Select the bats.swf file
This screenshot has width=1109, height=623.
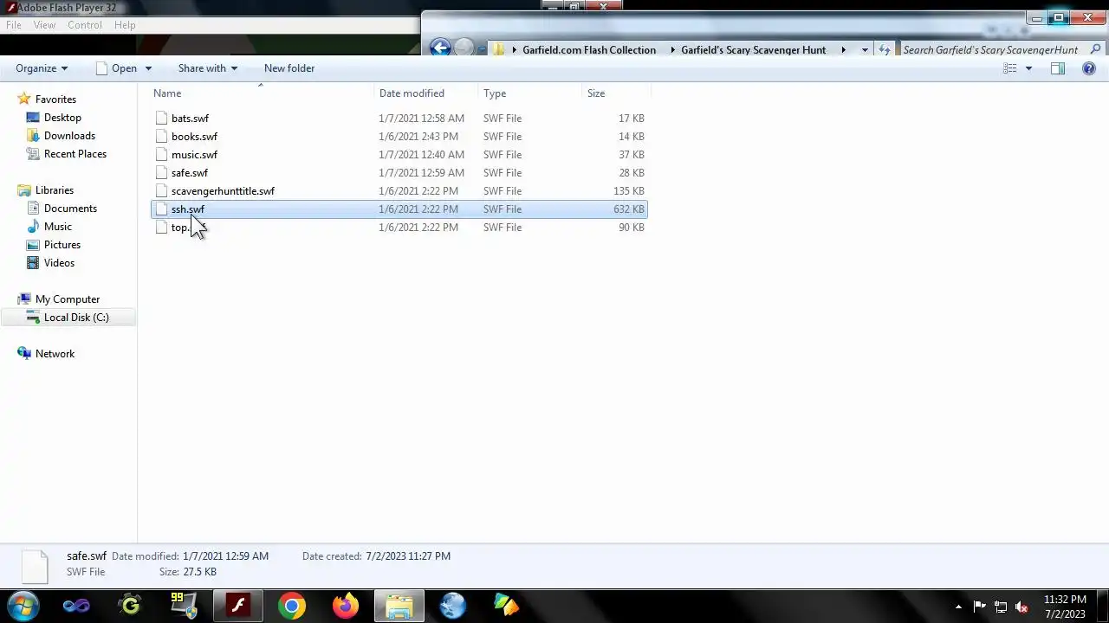click(399, 119)
